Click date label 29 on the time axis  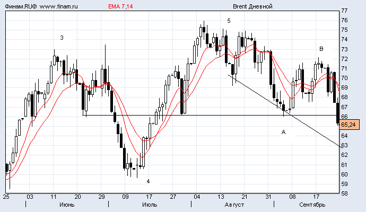[101, 197]
